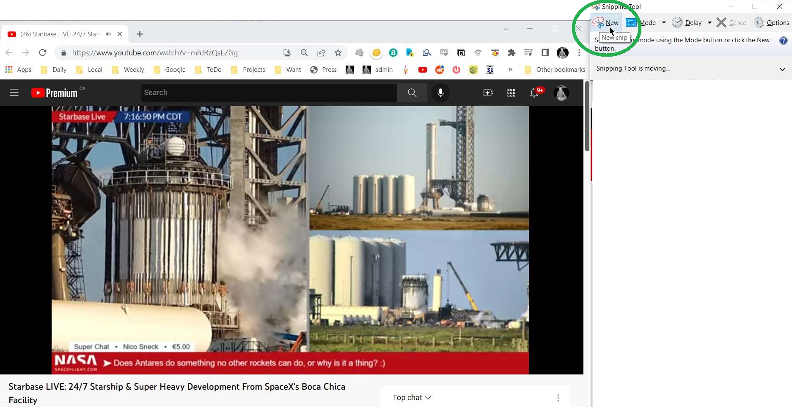Image resolution: width=792 pixels, height=407 pixels.
Task: Mute the tab via speaker icon
Action: 108,34
